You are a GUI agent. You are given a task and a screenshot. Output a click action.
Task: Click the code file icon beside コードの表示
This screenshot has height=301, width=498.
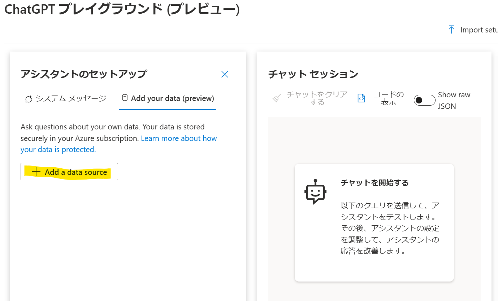pyautogui.click(x=361, y=98)
